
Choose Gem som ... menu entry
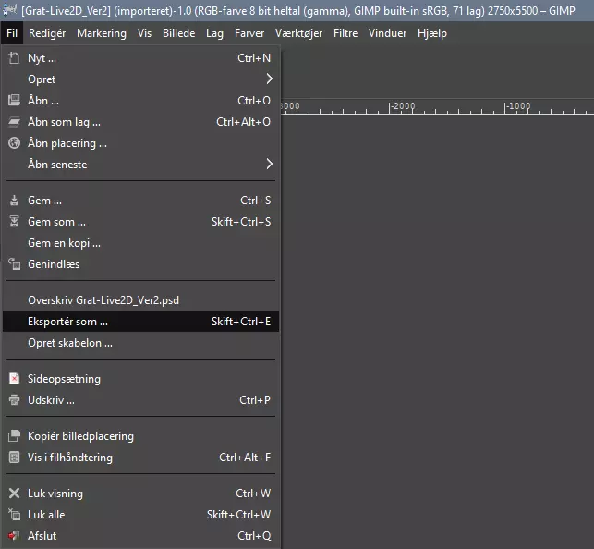click(x=140, y=221)
